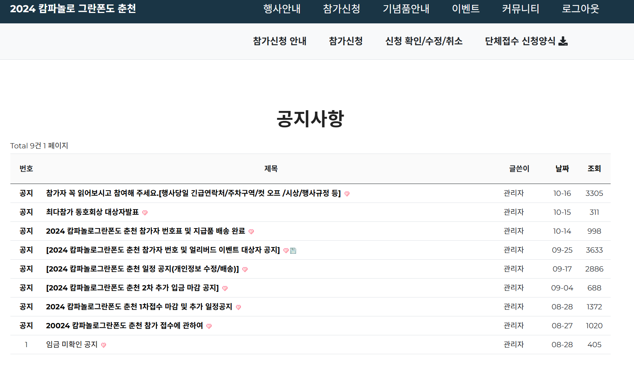Click the 날짜 column header
The height and width of the screenshot is (385, 634).
point(562,169)
